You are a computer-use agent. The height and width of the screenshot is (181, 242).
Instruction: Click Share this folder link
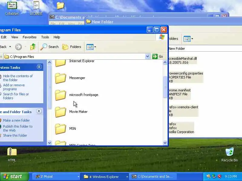(x=15, y=135)
